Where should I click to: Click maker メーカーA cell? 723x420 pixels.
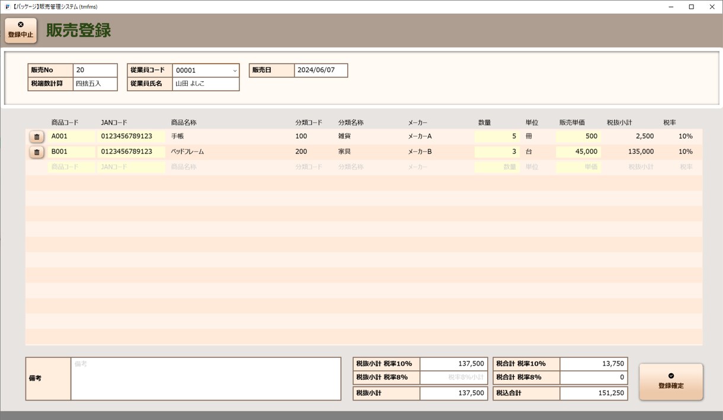pyautogui.click(x=420, y=136)
